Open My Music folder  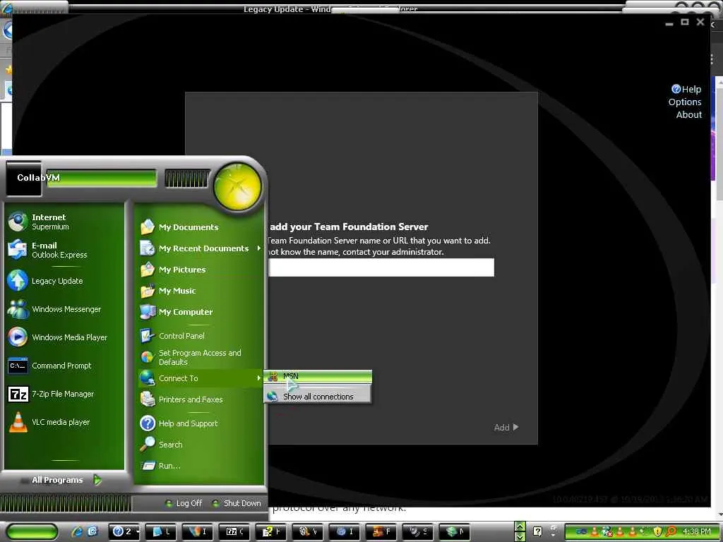click(x=200, y=290)
